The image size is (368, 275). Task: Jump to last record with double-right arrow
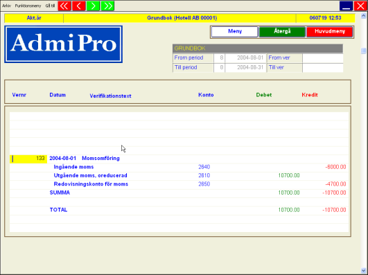point(107,6)
